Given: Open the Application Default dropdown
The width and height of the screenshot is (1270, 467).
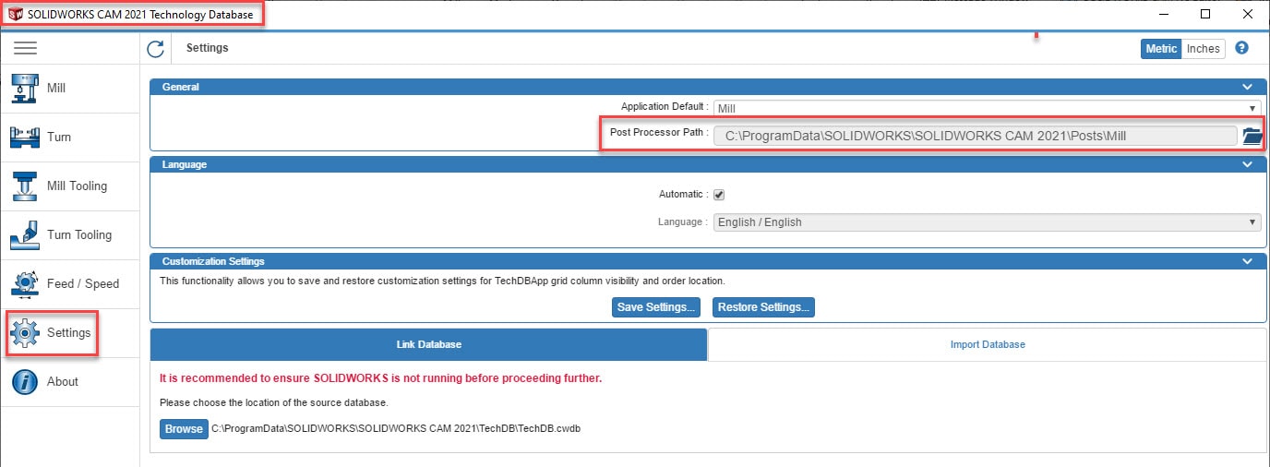Looking at the screenshot, I should [x=987, y=108].
